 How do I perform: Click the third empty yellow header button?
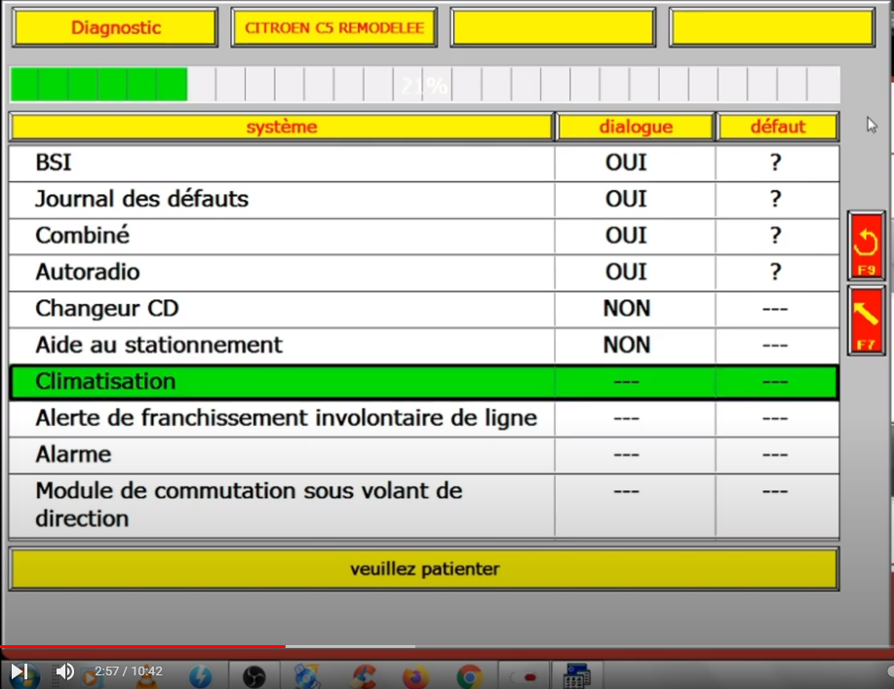pyautogui.click(x=553, y=27)
